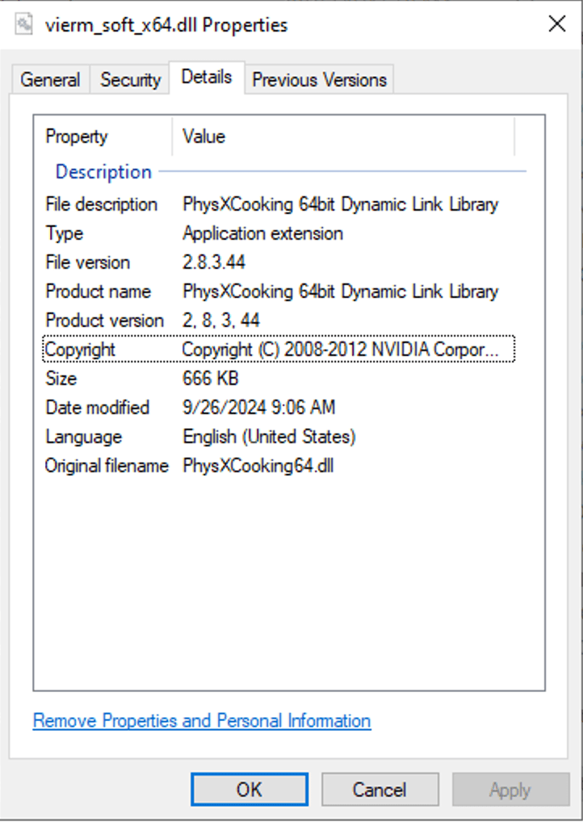Screen dimensions: 583x822
Task: Select the Product version label
Action: click(104, 321)
